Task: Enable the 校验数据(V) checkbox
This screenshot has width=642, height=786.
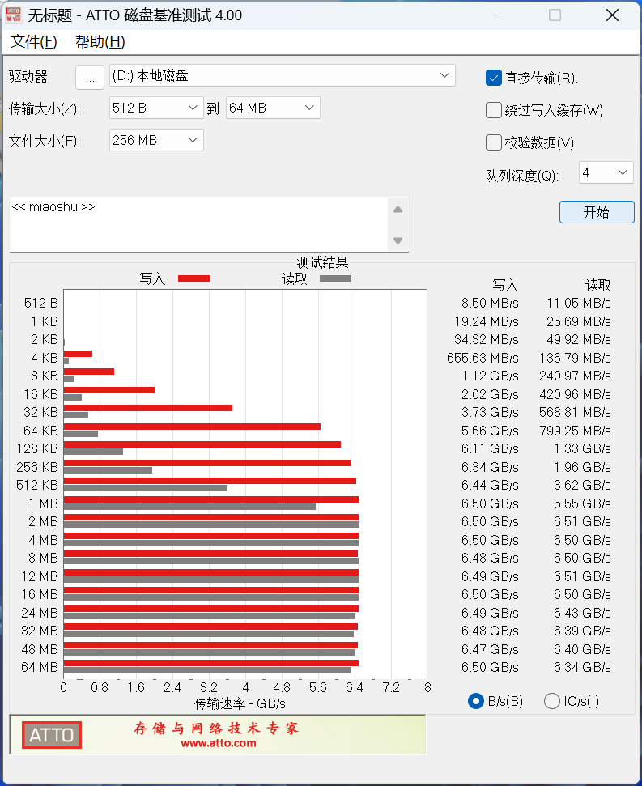Action: [x=494, y=142]
